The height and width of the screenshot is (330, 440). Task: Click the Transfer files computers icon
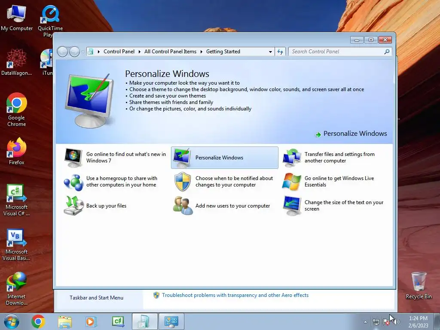pos(292,158)
